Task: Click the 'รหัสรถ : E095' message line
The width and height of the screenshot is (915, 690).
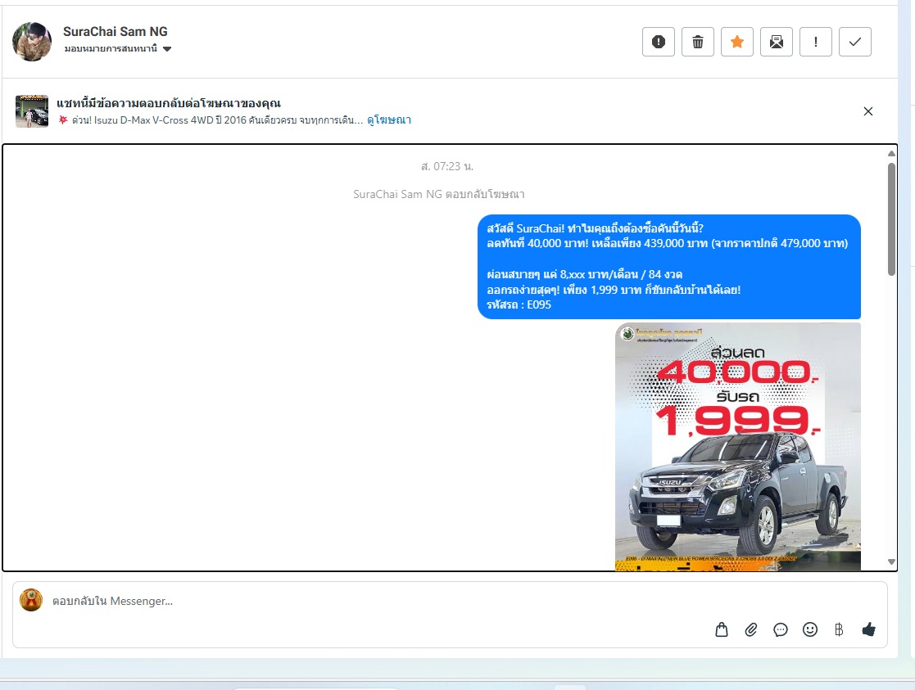Action: 519,304
